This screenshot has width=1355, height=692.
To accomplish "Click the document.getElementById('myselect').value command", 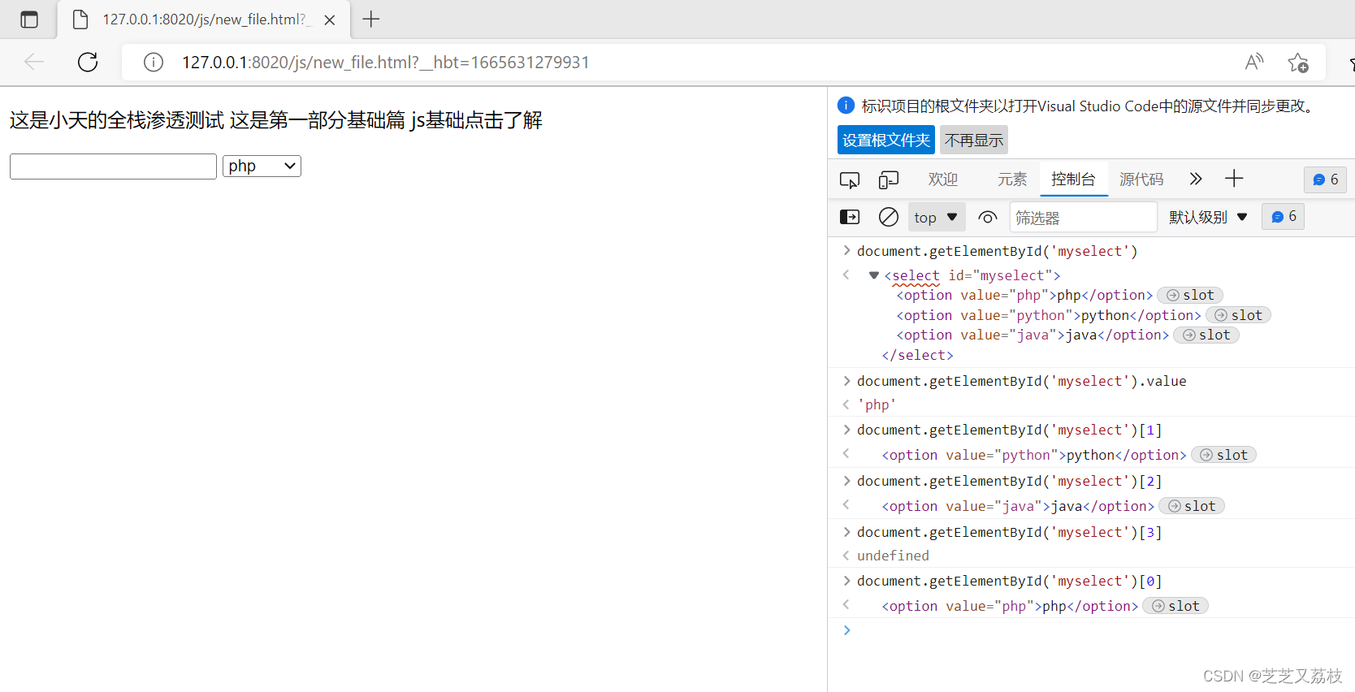I will [x=1021, y=381].
